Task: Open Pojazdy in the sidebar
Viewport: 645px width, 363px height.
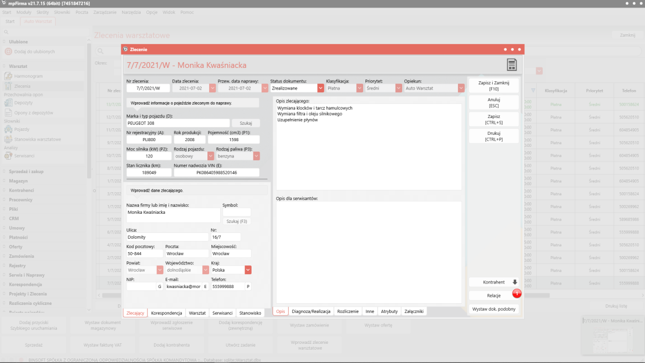Action: point(22,129)
